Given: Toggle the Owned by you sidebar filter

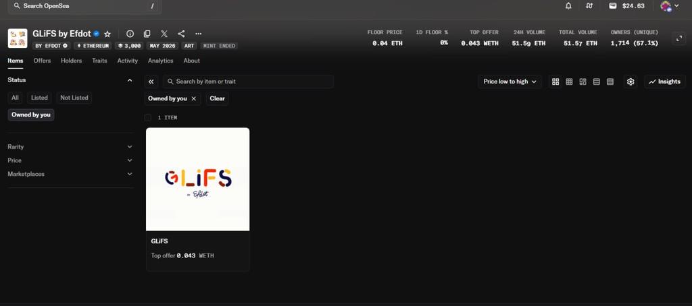Looking at the screenshot, I should (x=31, y=115).
